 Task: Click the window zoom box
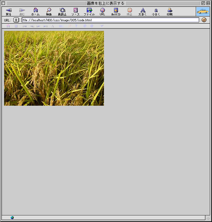click(x=203, y=3)
